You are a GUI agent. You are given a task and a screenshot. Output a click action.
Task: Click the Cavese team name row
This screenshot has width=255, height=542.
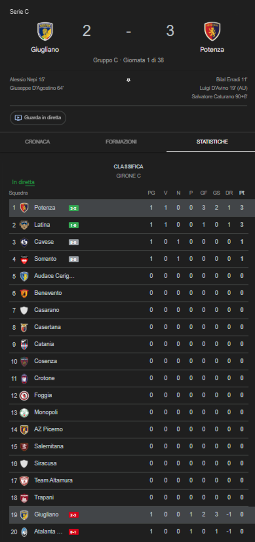click(x=44, y=242)
